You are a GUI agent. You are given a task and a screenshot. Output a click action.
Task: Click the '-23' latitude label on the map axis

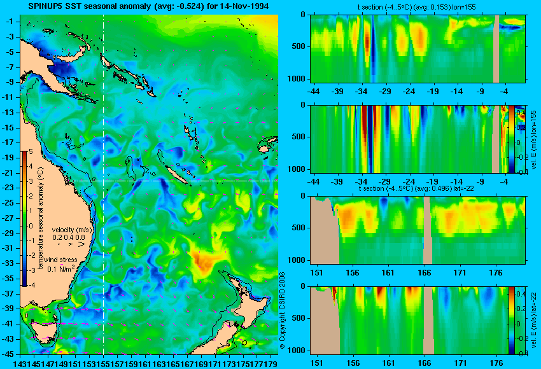pos(8,188)
